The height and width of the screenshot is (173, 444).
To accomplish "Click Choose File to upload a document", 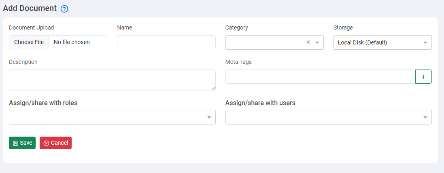I will pos(29,42).
